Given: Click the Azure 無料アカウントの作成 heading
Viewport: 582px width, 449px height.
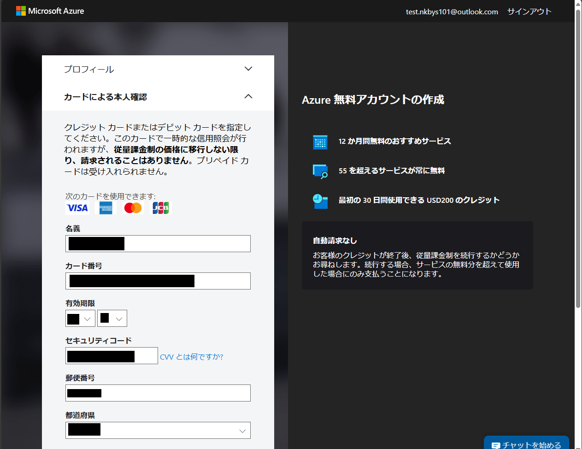Looking at the screenshot, I should pos(373,100).
